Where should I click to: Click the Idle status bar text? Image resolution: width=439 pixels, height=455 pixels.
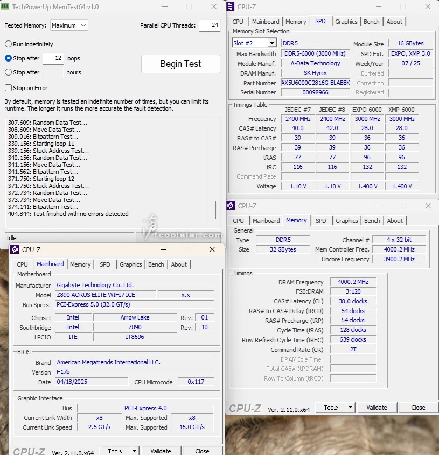(x=11, y=238)
